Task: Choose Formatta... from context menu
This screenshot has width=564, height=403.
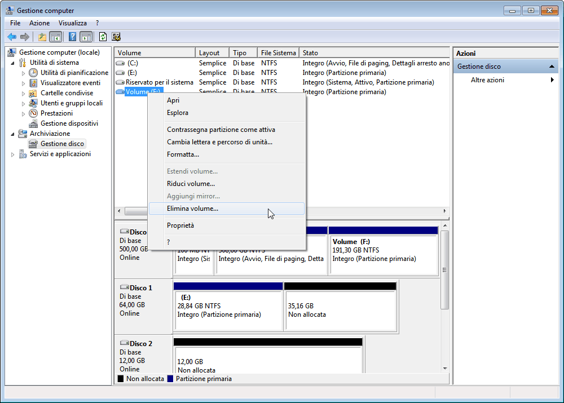Action: [227, 154]
